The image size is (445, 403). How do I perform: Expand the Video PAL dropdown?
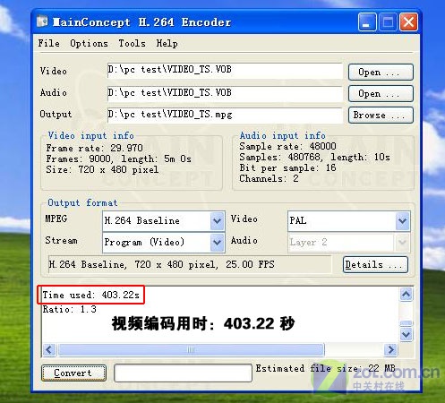tap(403, 221)
